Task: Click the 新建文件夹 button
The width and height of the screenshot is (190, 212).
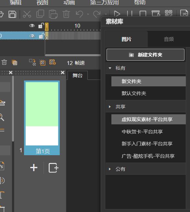Action: point(146,55)
